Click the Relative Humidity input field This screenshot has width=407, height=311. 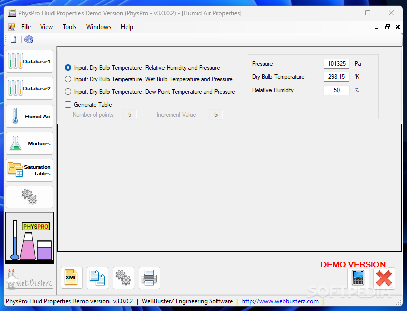[x=337, y=90]
